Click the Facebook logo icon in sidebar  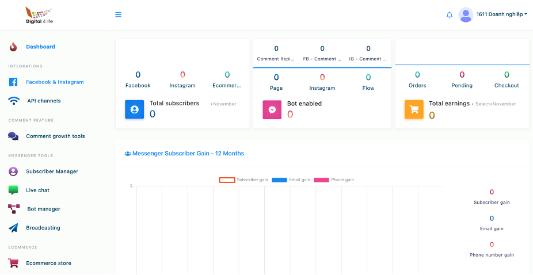[13, 82]
